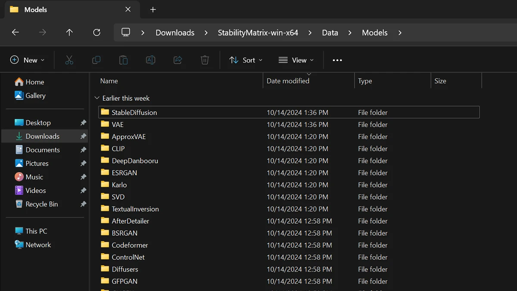The image size is (517, 291).
Task: Expand chevron after Models in path
Action: click(400, 33)
